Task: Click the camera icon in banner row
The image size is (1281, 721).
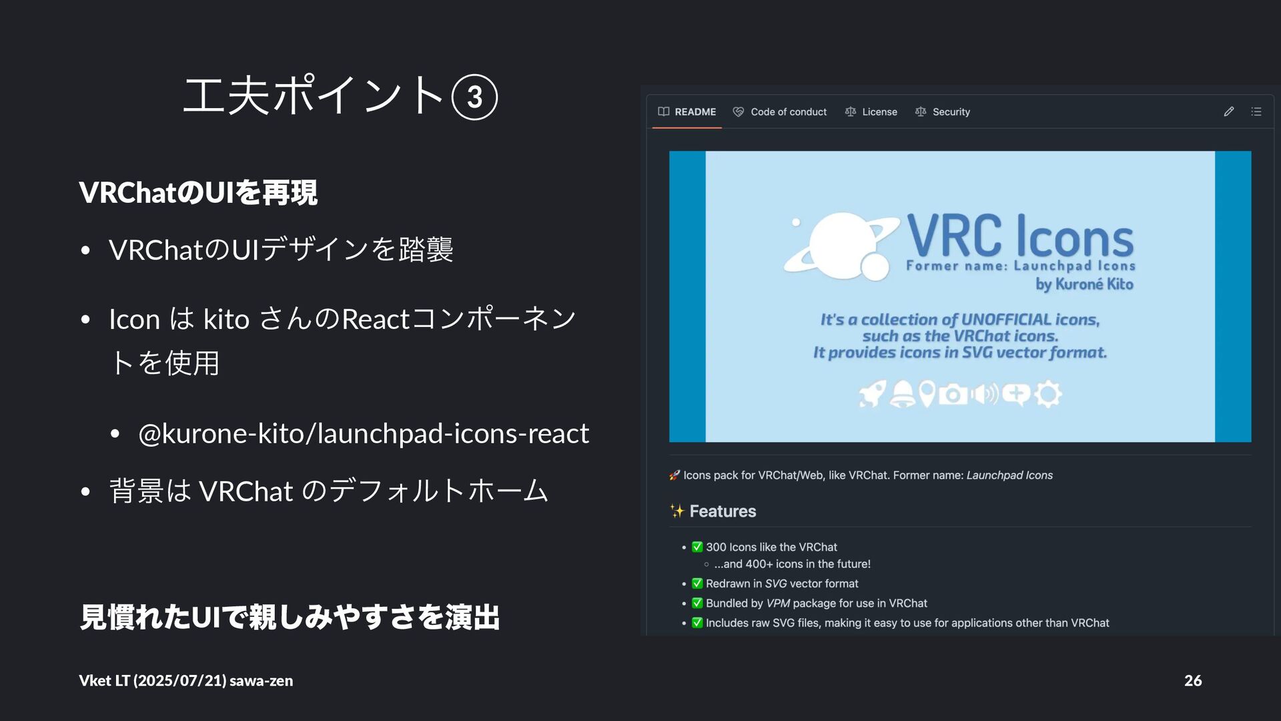Action: (x=953, y=395)
